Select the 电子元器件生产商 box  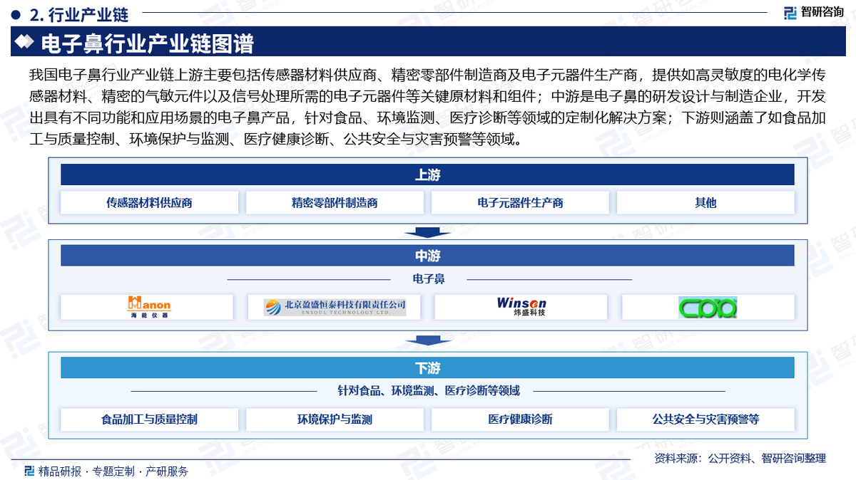click(519, 202)
